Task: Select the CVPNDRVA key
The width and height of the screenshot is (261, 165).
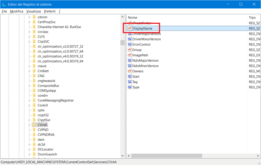Action: point(46,135)
